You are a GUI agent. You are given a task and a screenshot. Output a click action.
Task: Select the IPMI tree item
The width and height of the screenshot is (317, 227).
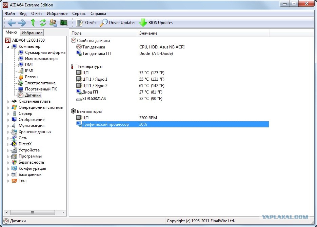pyautogui.click(x=29, y=71)
